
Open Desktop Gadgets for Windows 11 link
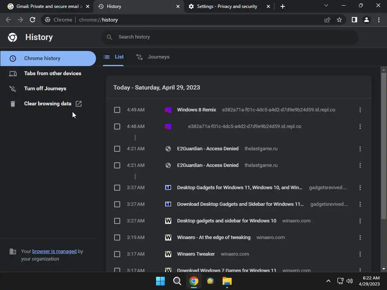coord(239,188)
